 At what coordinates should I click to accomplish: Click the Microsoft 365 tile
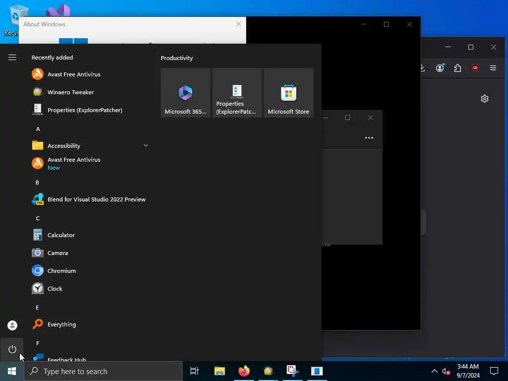click(186, 93)
